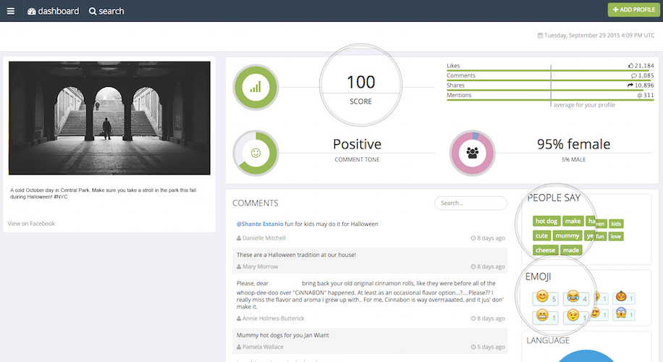Click the LANGUAGE section heading

pos(548,340)
